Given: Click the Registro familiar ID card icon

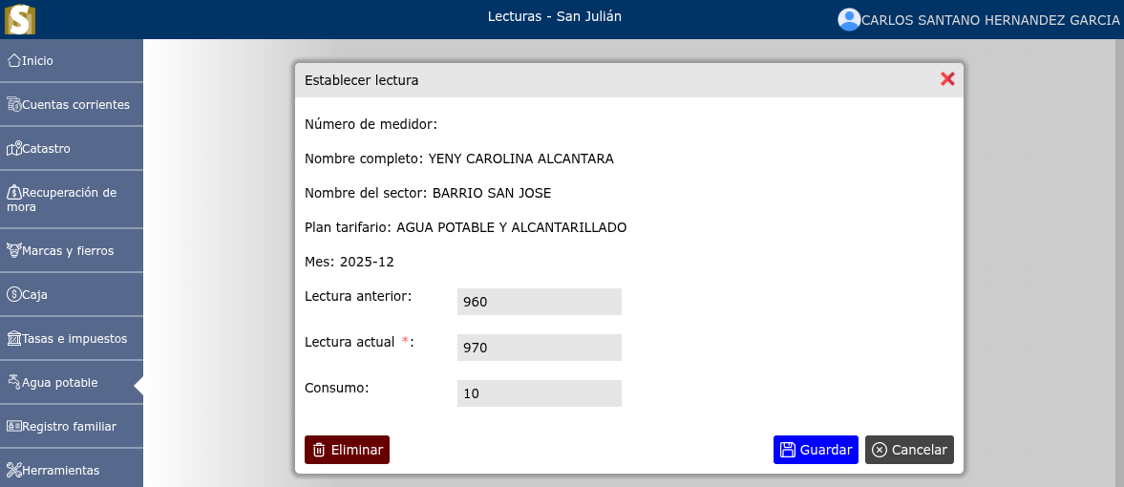Looking at the screenshot, I should [13, 426].
